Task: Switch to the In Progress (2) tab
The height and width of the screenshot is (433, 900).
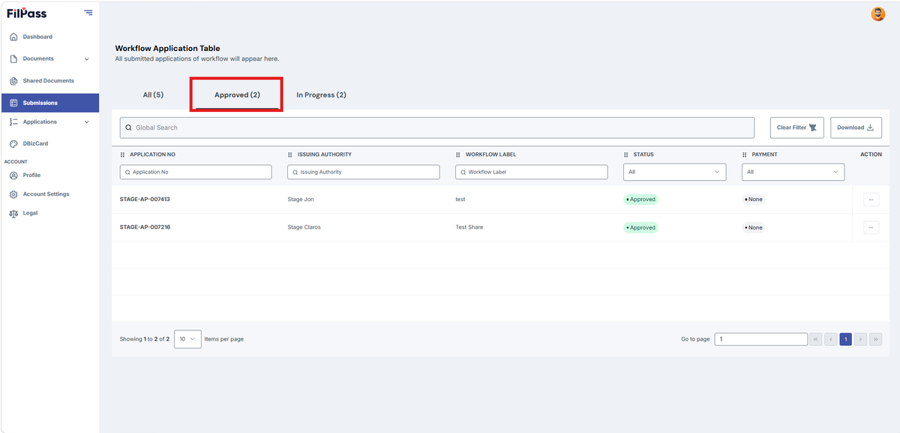Action: (x=321, y=95)
